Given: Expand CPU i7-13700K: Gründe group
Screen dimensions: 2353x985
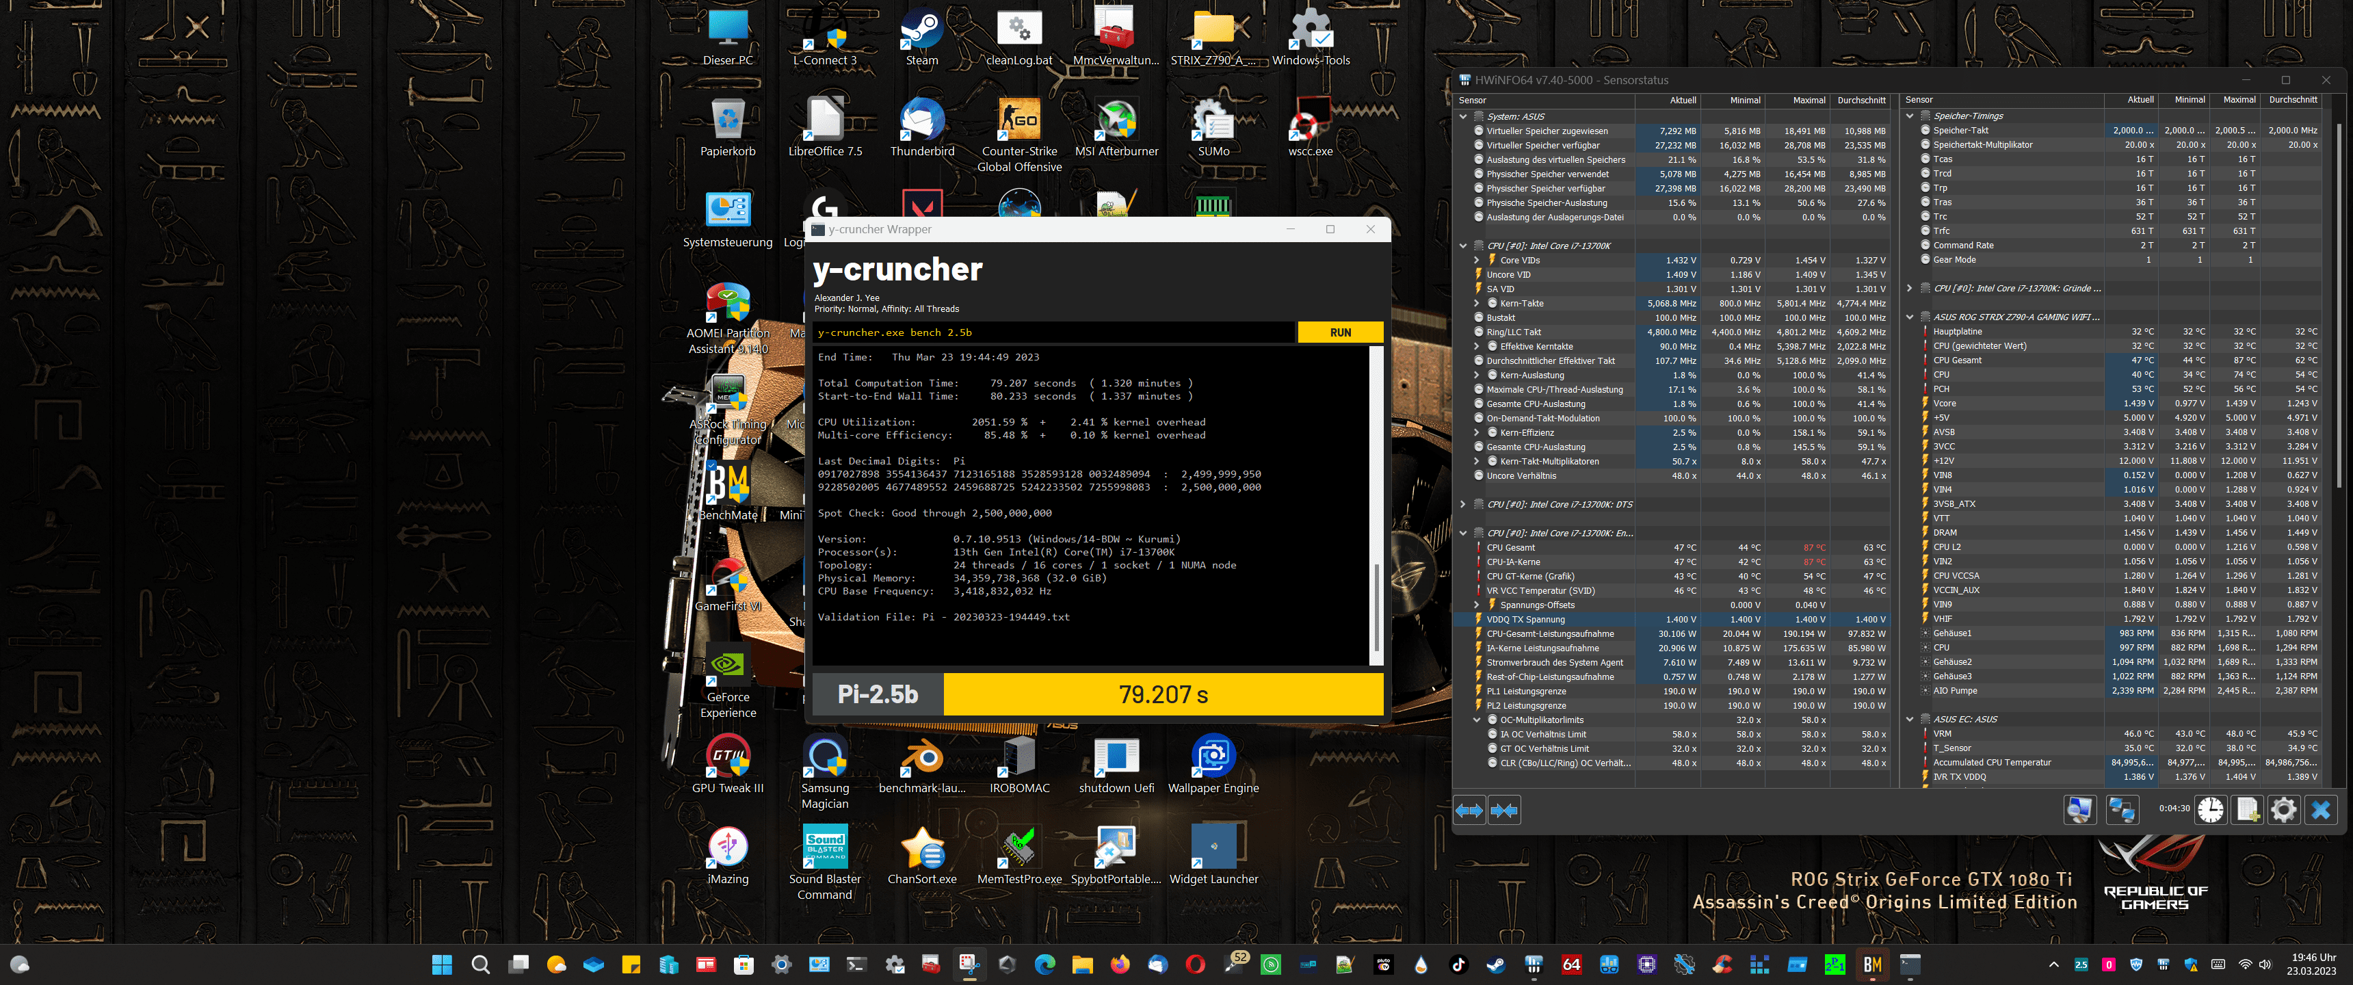Looking at the screenshot, I should [x=1910, y=288].
